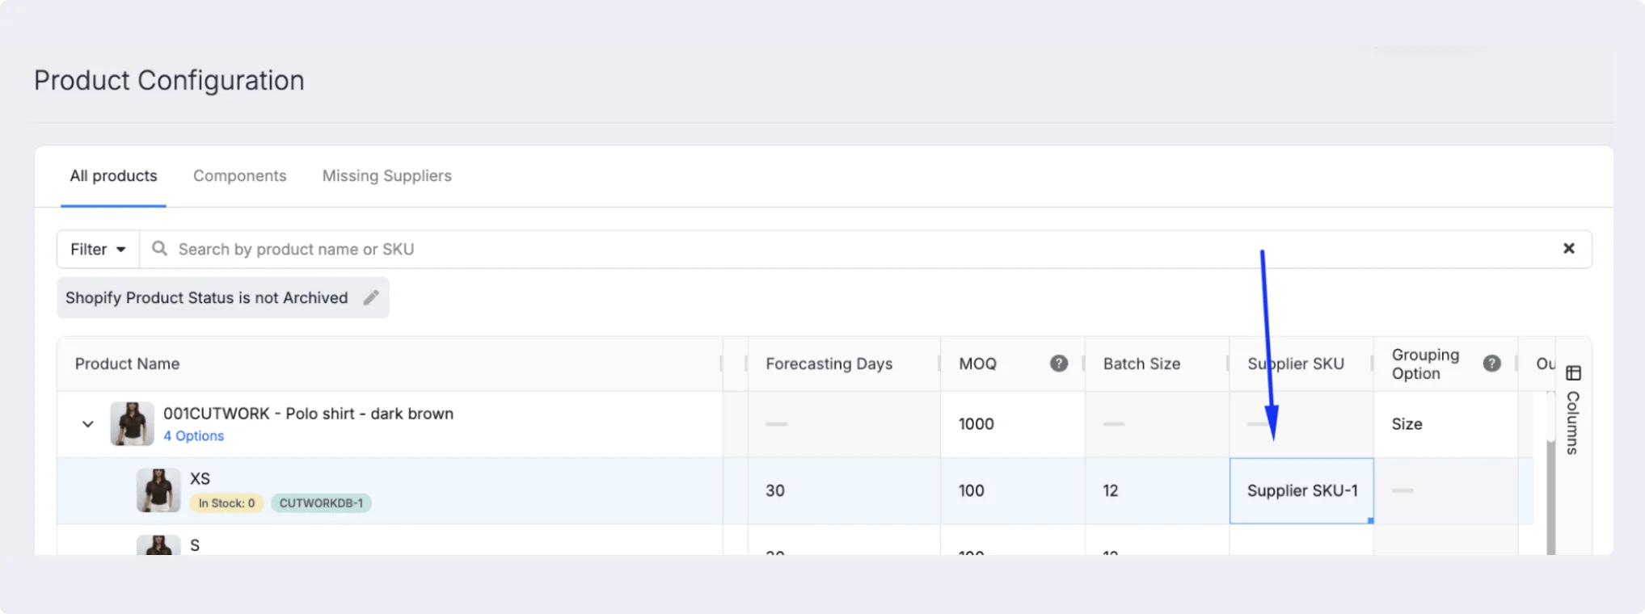The width and height of the screenshot is (1645, 614).
Task: Clear the search with the X icon
Action: [x=1568, y=249]
